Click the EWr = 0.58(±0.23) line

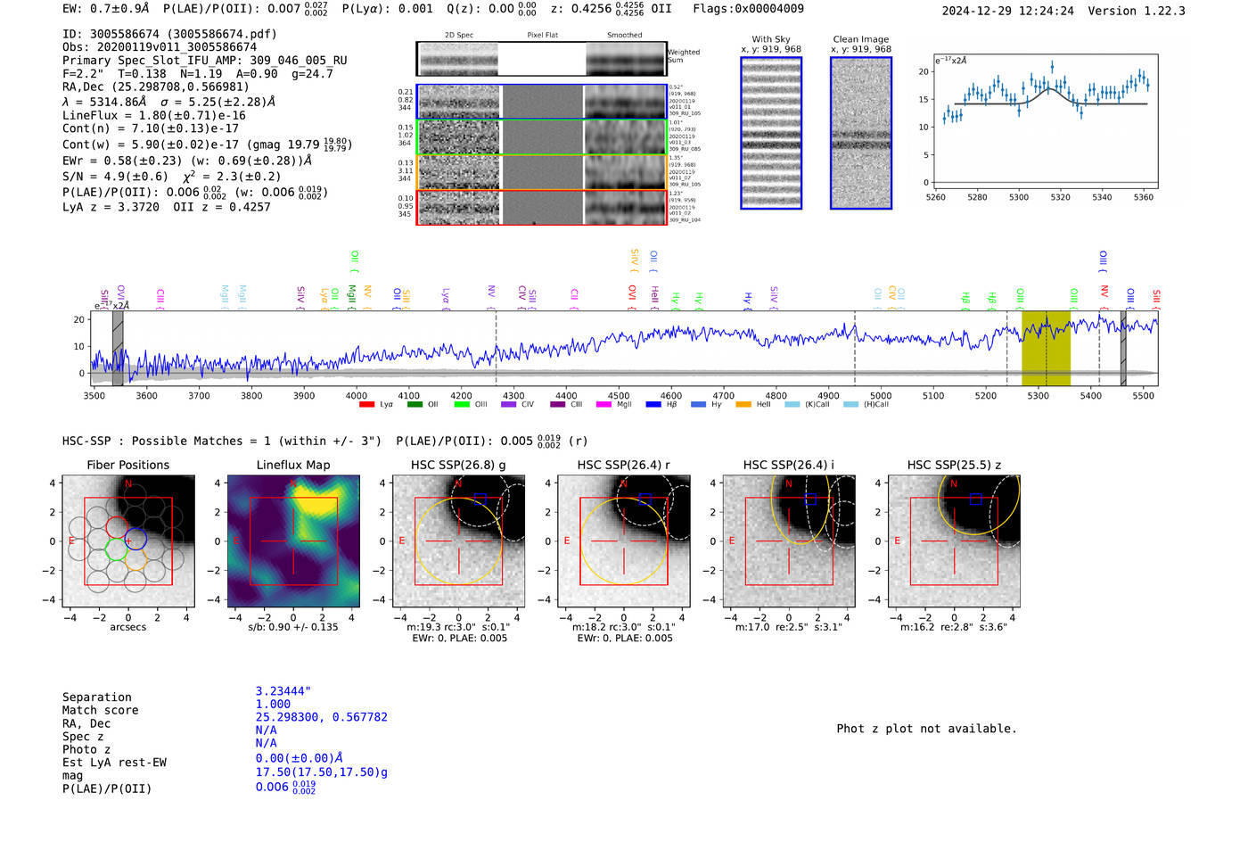[187, 161]
